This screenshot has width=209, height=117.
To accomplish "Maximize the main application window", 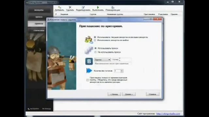I will pos(173,2).
